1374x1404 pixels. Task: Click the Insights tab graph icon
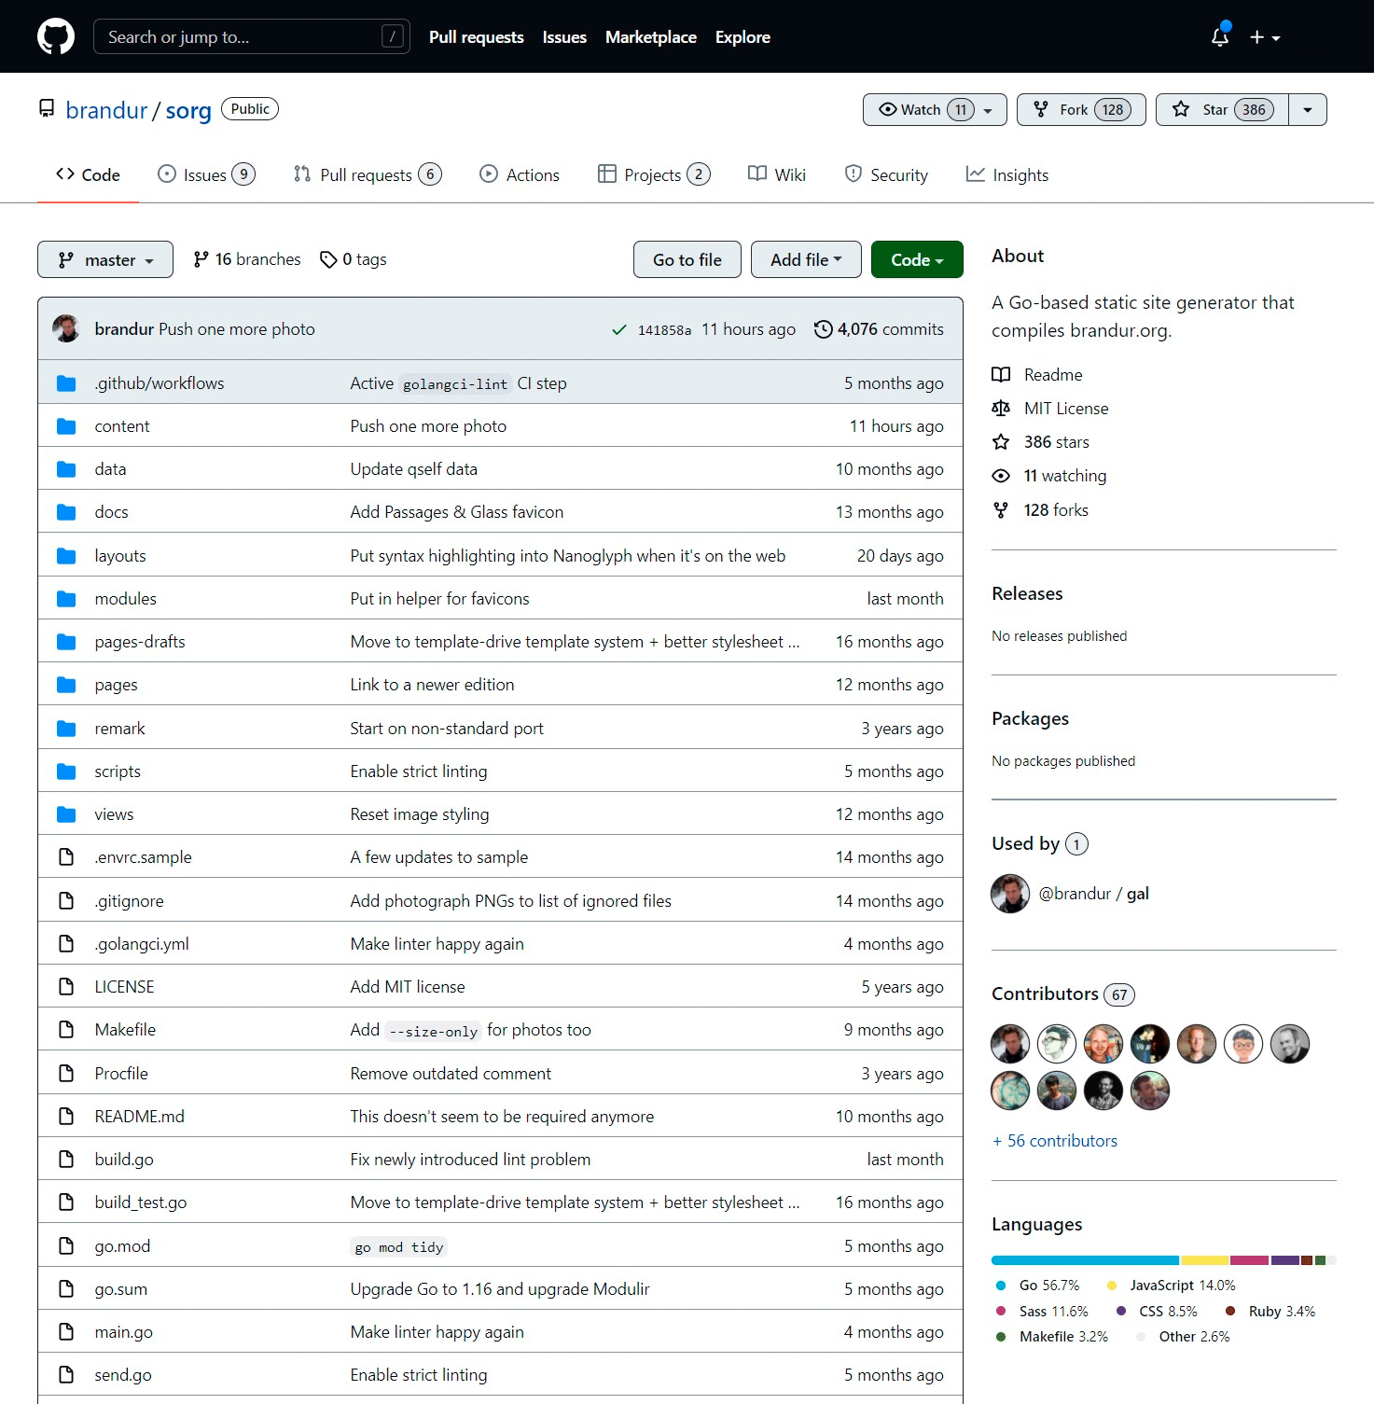tap(976, 174)
